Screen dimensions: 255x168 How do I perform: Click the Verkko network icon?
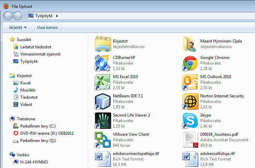(12, 154)
